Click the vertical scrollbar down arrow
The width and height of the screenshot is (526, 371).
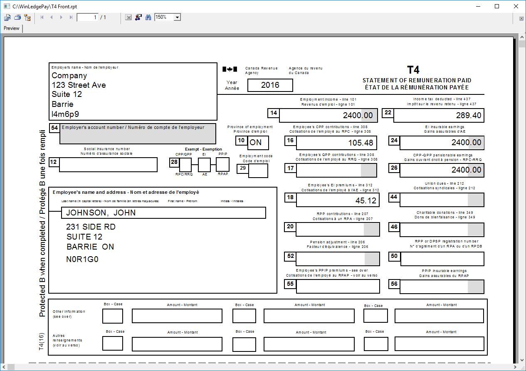[522, 360]
